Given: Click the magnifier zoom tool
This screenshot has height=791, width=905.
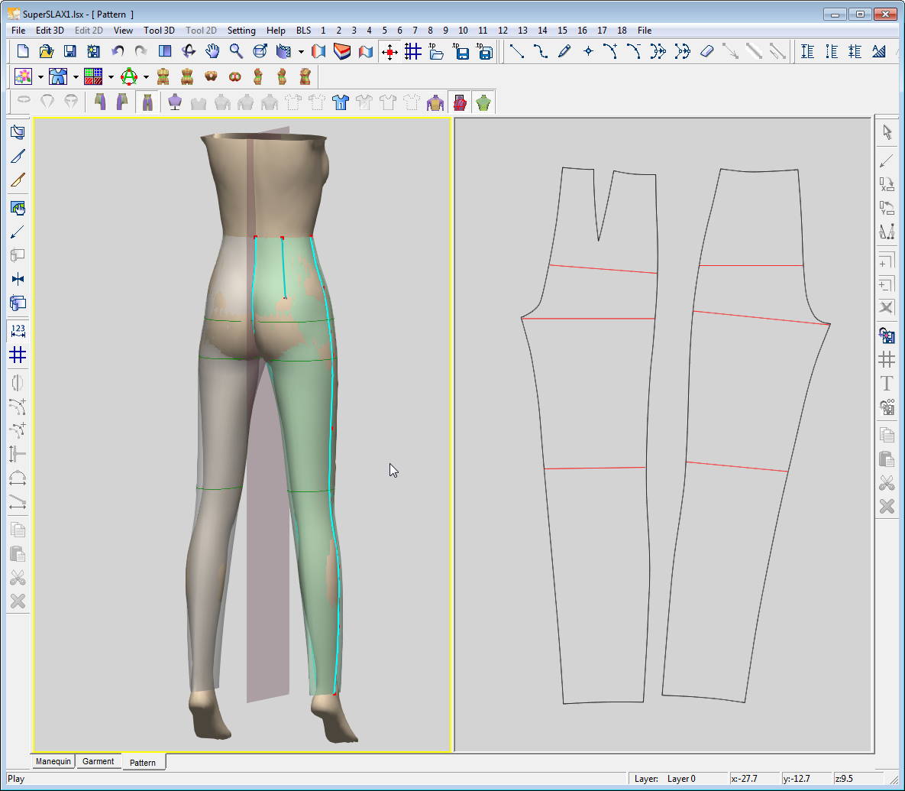Looking at the screenshot, I should pos(236,51).
